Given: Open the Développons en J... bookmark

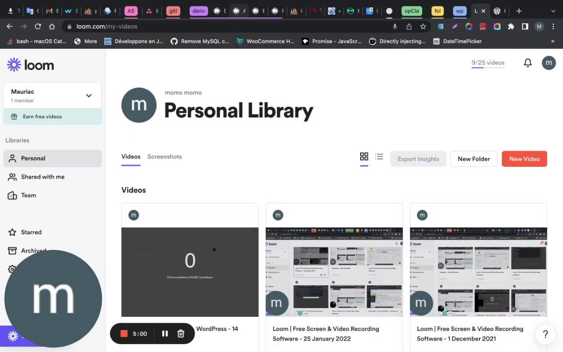Looking at the screenshot, I should point(133,41).
